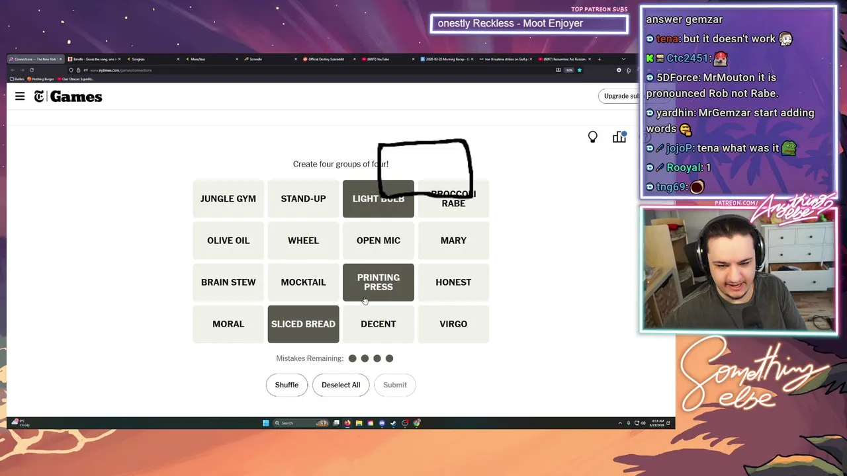Click the Submit button
The image size is (847, 476).
click(x=395, y=385)
